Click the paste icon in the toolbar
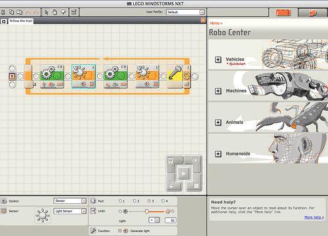Image resolution: width=328 pixels, height=236 pixels. [x=20, y=12]
